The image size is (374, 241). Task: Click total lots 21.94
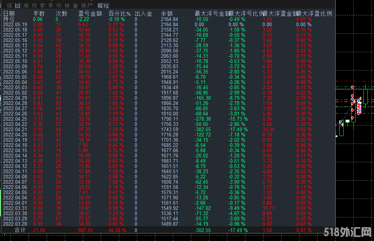pos(39,230)
